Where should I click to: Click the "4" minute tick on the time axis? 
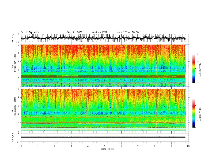[x=88, y=146]
